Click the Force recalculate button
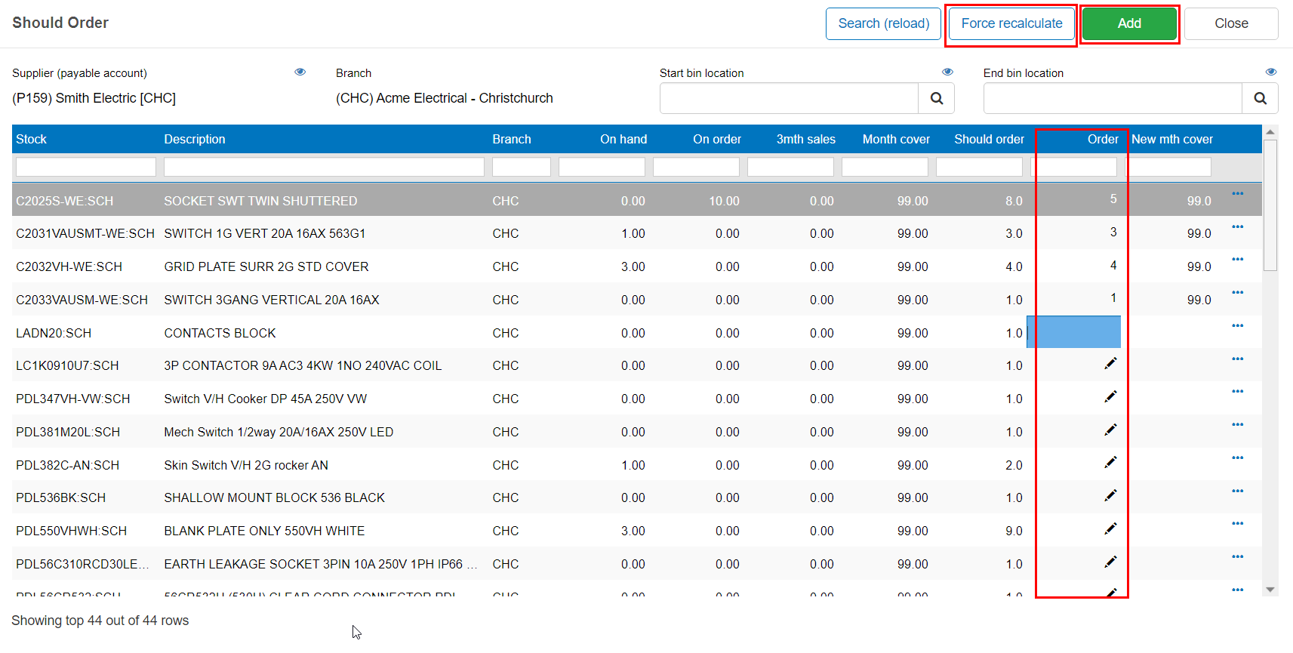 coord(1011,23)
